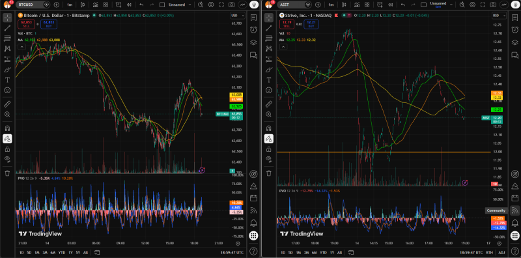The image size is (521, 258).
Task: Open indicators menu in BTCUSD top toolbar
Action: [x=95, y=5]
